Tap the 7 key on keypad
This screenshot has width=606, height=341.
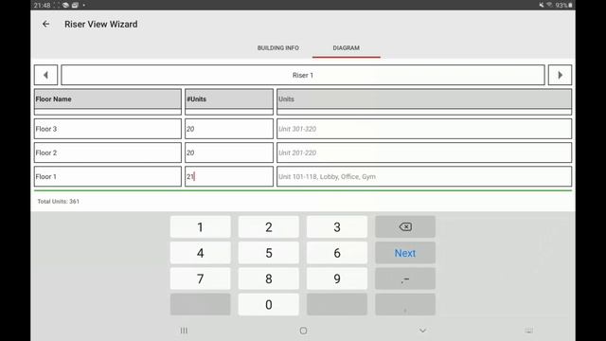pos(200,278)
